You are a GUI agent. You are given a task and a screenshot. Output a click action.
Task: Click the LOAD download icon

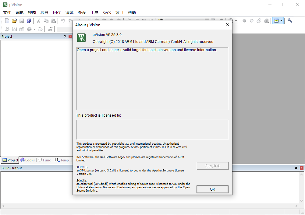[x=50, y=29]
